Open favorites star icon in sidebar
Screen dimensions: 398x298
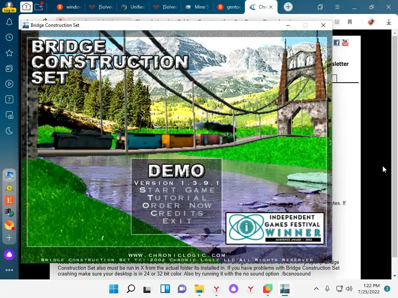9,53
